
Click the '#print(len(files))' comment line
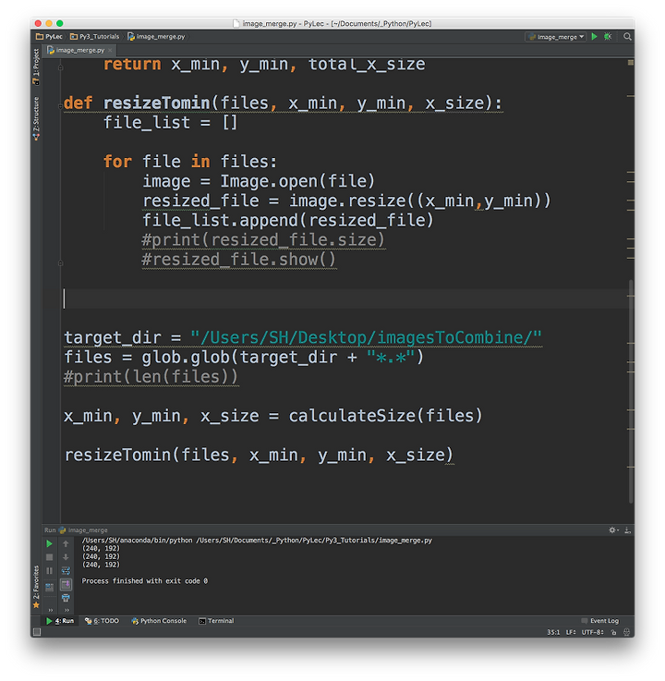coord(151,377)
